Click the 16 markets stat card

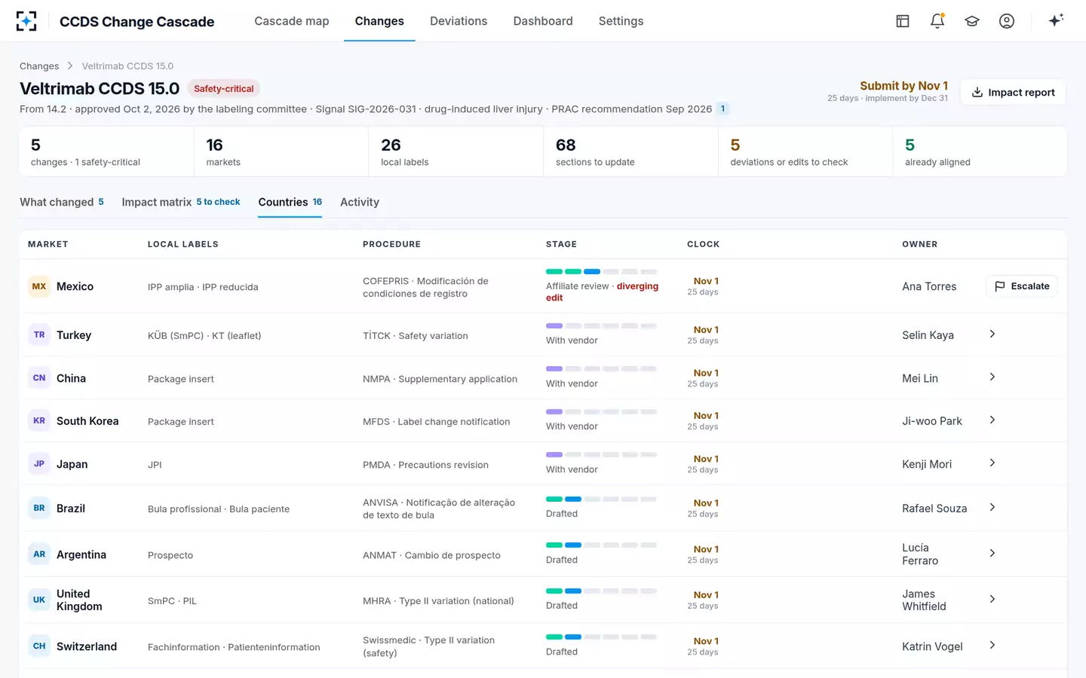click(x=281, y=151)
